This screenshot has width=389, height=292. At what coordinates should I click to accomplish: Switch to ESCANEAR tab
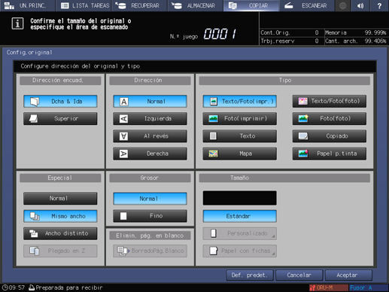[x=307, y=5]
